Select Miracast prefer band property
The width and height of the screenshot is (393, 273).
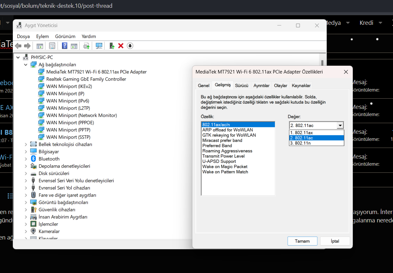pos(222,141)
